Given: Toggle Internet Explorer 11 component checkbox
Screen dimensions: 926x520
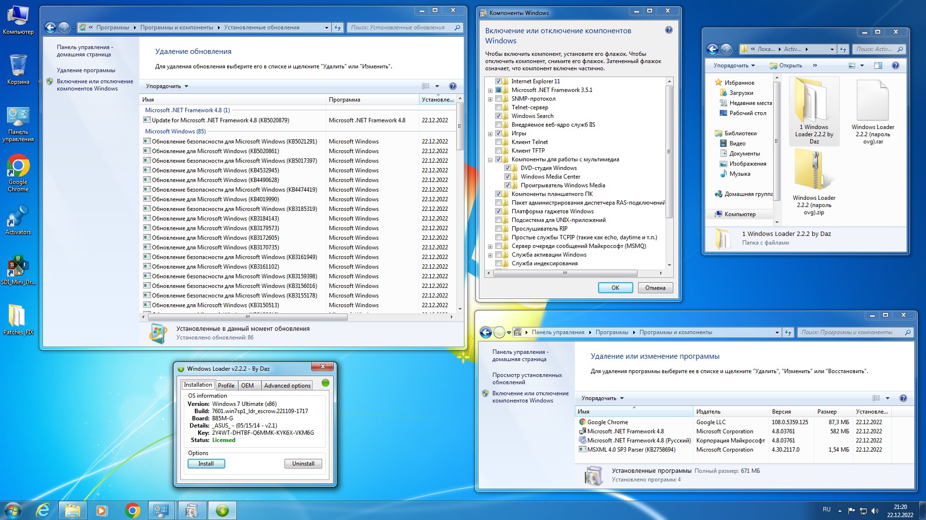Looking at the screenshot, I should tap(499, 81).
